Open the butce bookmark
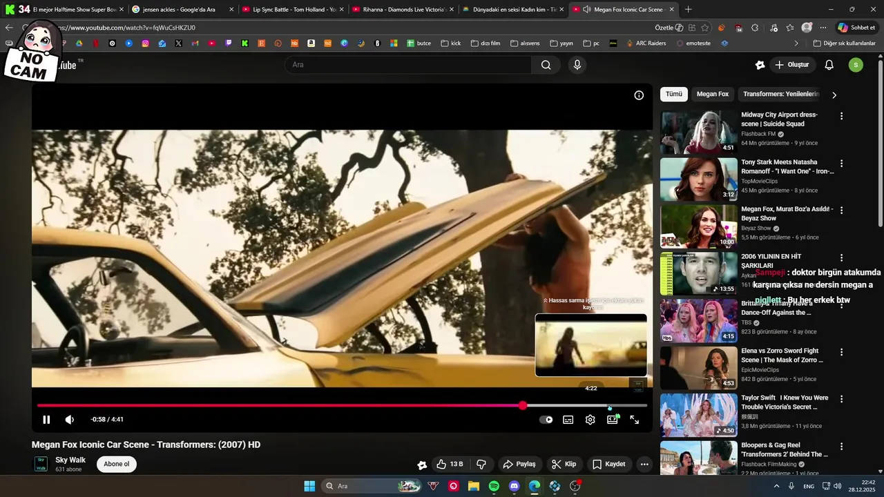Viewport: 884px width, 497px height. [419, 43]
